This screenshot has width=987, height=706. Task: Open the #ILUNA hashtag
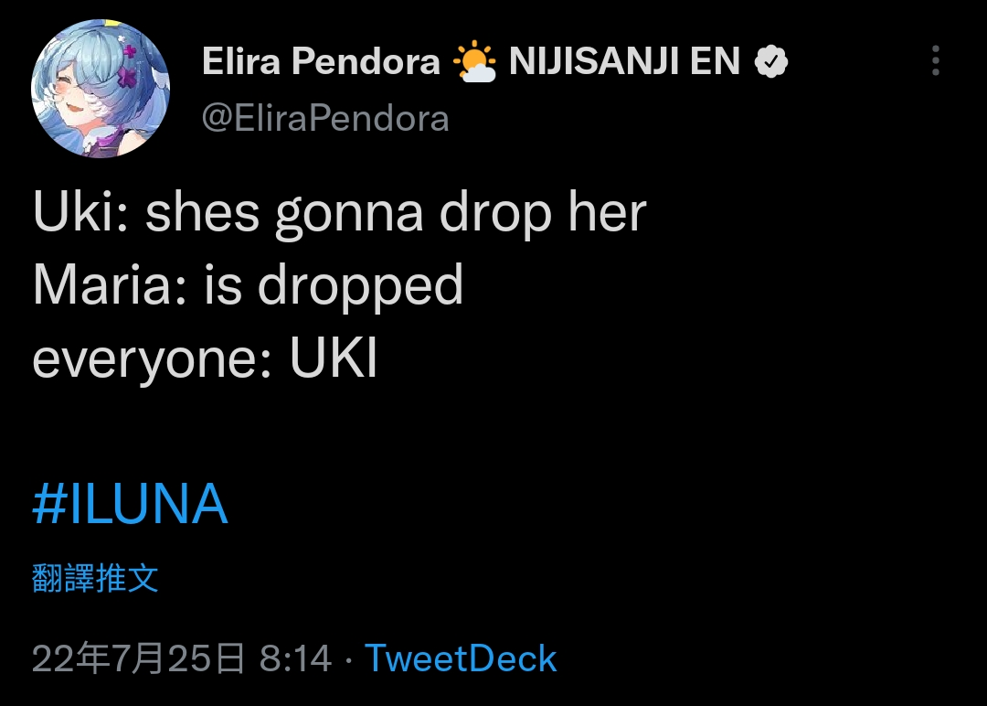point(130,504)
